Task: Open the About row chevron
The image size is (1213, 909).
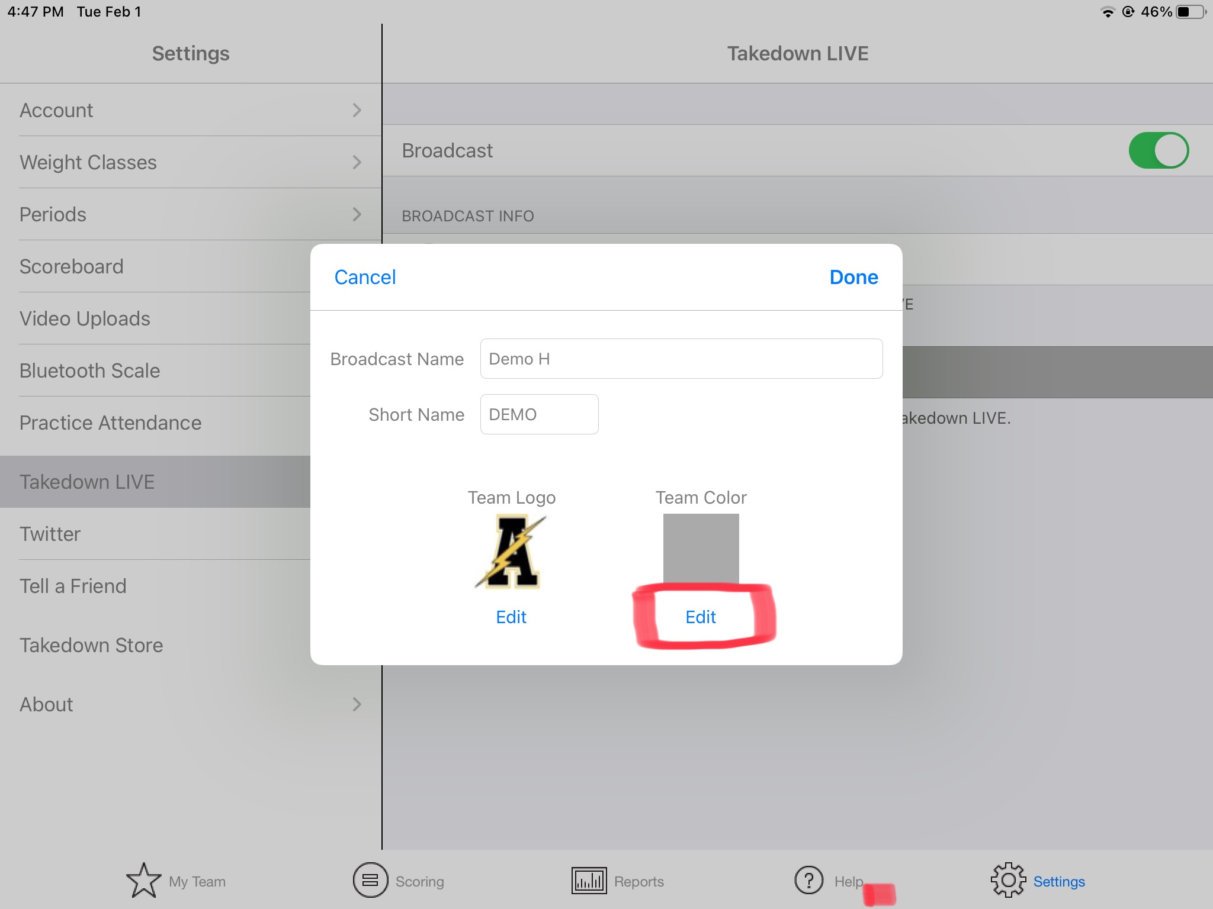Action: click(357, 704)
